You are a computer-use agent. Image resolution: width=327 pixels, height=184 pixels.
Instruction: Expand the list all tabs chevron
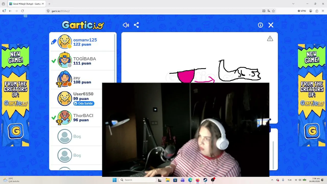point(293,4)
